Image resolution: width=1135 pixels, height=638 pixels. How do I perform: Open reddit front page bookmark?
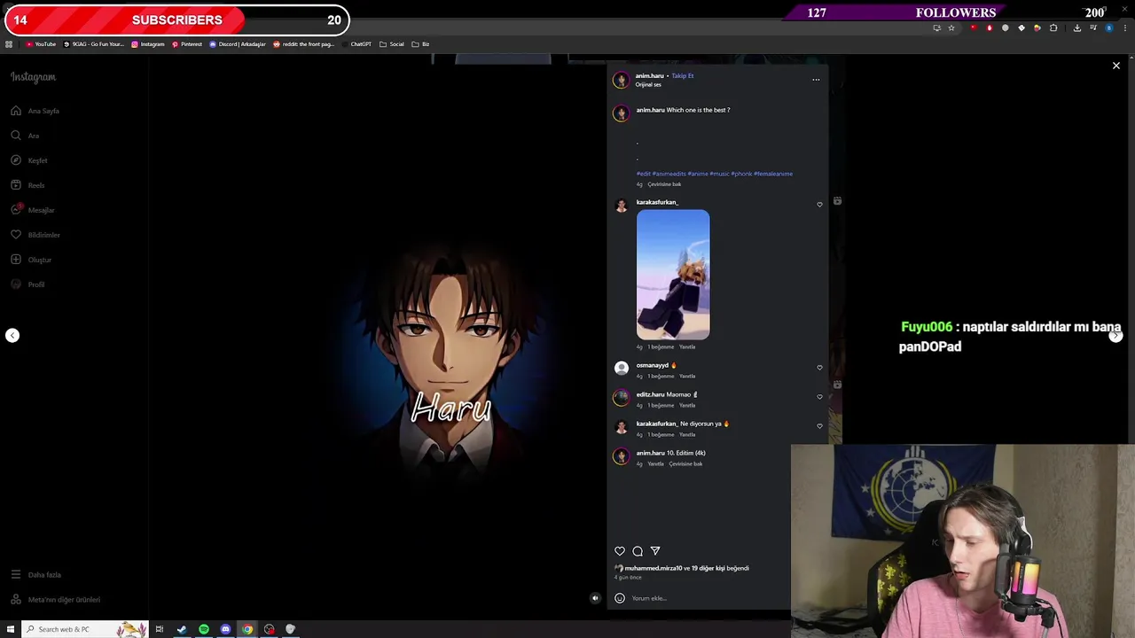point(303,44)
